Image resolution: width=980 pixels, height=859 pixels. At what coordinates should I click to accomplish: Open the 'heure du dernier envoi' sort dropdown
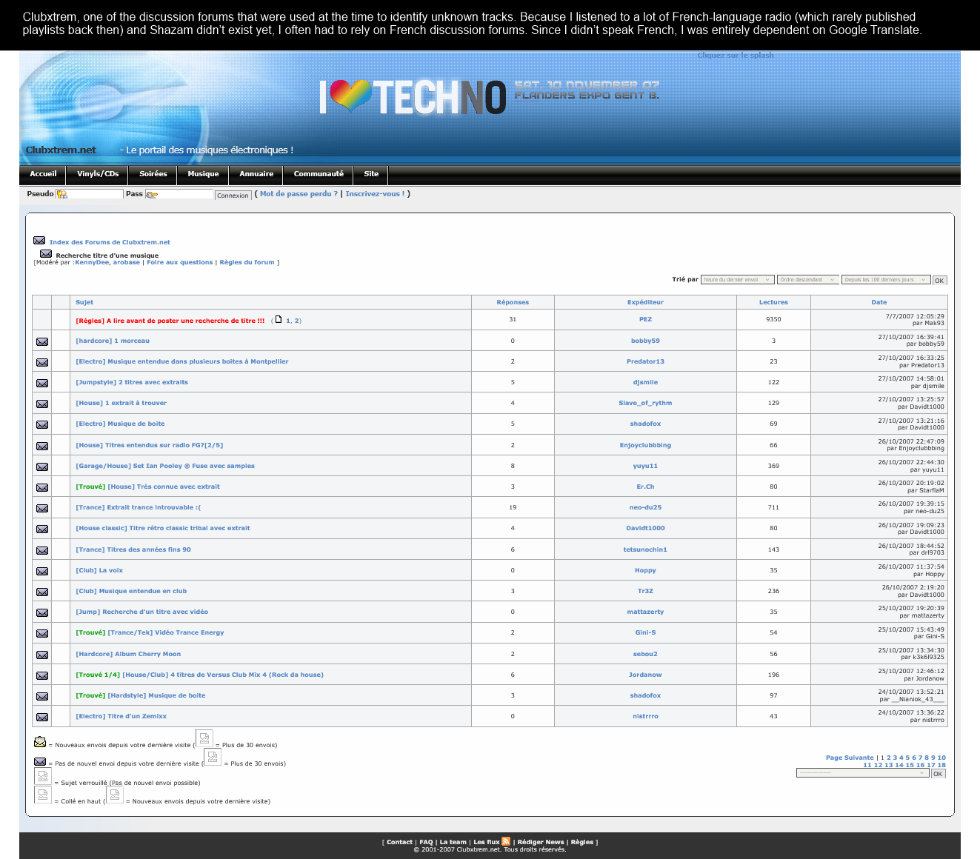(x=737, y=280)
